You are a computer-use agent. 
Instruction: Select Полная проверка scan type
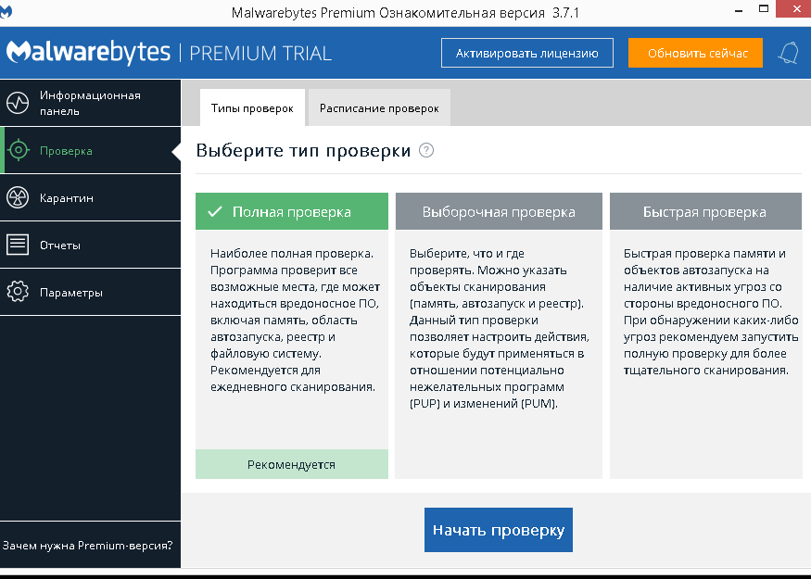[292, 212]
